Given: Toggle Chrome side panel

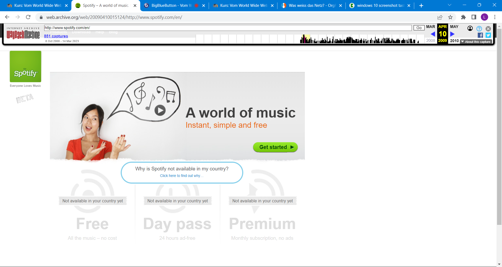Looking at the screenshot, I should (474, 17).
